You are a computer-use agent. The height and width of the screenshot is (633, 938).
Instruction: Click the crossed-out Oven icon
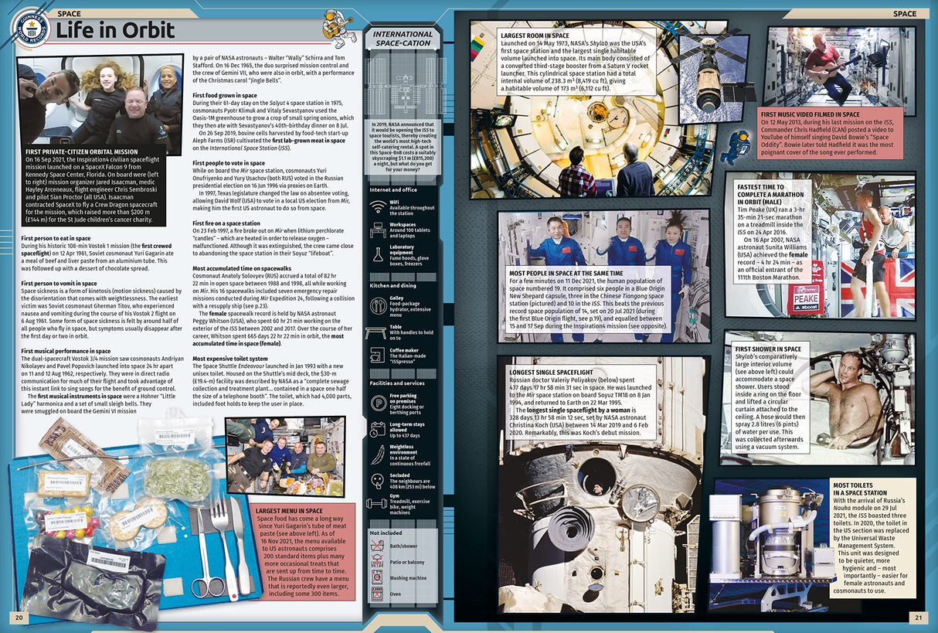[x=377, y=594]
